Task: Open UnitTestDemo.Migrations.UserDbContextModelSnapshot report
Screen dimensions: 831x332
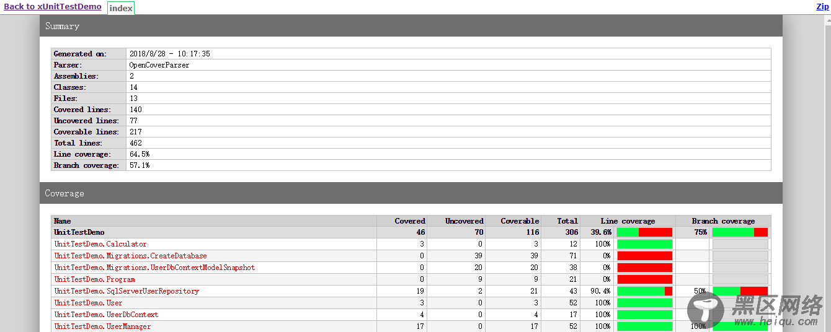Action: coord(154,268)
